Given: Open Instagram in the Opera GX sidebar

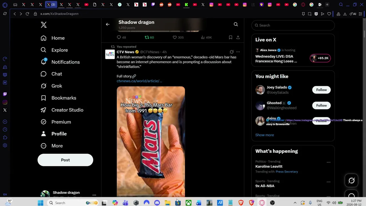Looking at the screenshot, I should [x=5, y=102].
